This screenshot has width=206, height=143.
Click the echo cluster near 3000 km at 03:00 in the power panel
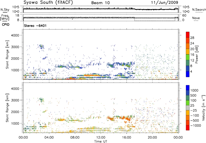point(41,46)
